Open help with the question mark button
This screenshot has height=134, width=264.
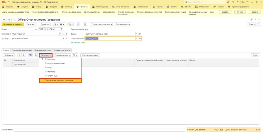tap(259, 24)
